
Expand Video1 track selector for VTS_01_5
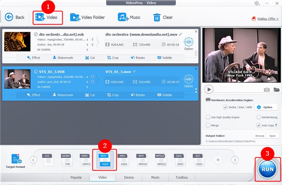(87, 77)
